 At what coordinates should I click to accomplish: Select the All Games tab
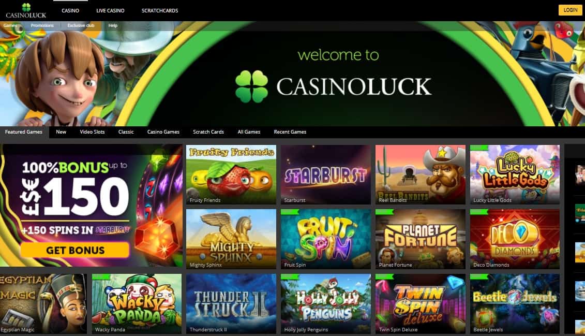point(249,132)
